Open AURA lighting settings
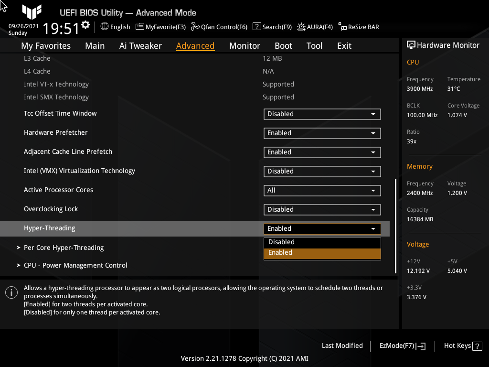This screenshot has height=367, width=489. click(x=315, y=27)
